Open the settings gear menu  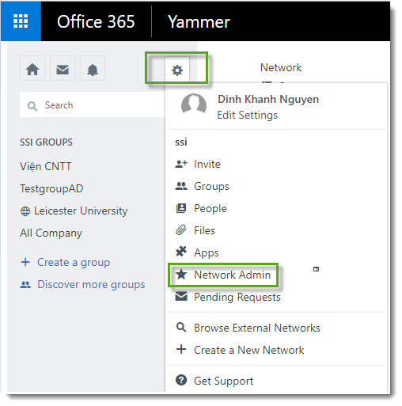click(177, 70)
